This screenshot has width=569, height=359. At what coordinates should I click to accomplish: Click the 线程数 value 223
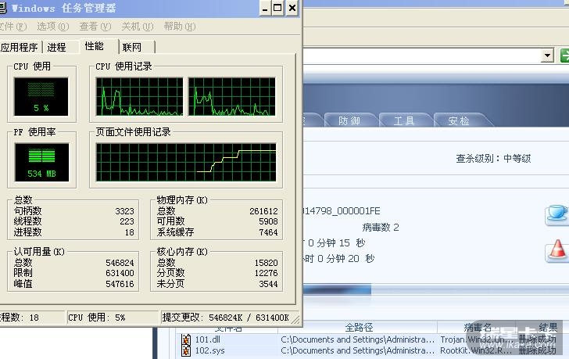[127, 221]
